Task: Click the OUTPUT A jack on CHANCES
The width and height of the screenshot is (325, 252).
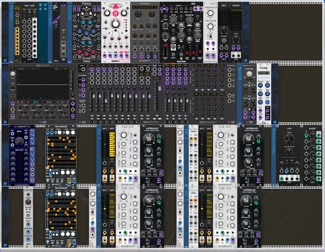Action: click(x=28, y=232)
